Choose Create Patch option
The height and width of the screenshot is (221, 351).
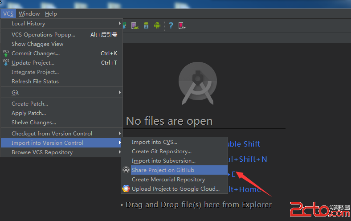tap(61, 104)
